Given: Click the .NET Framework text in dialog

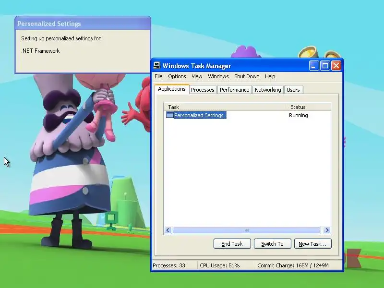Looking at the screenshot, I should pos(40,51).
